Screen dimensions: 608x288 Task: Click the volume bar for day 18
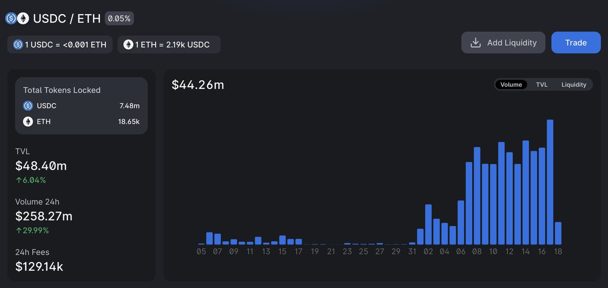pyautogui.click(x=558, y=233)
